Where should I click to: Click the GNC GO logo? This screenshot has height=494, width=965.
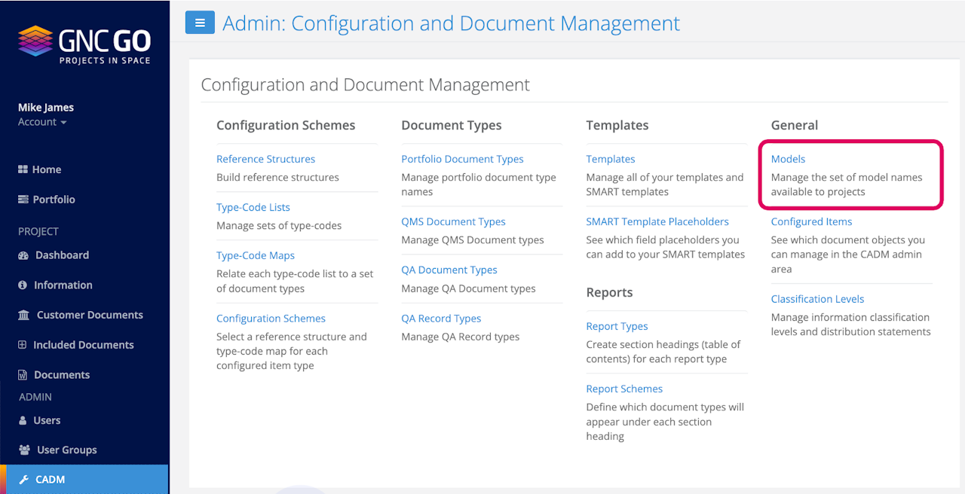84,44
